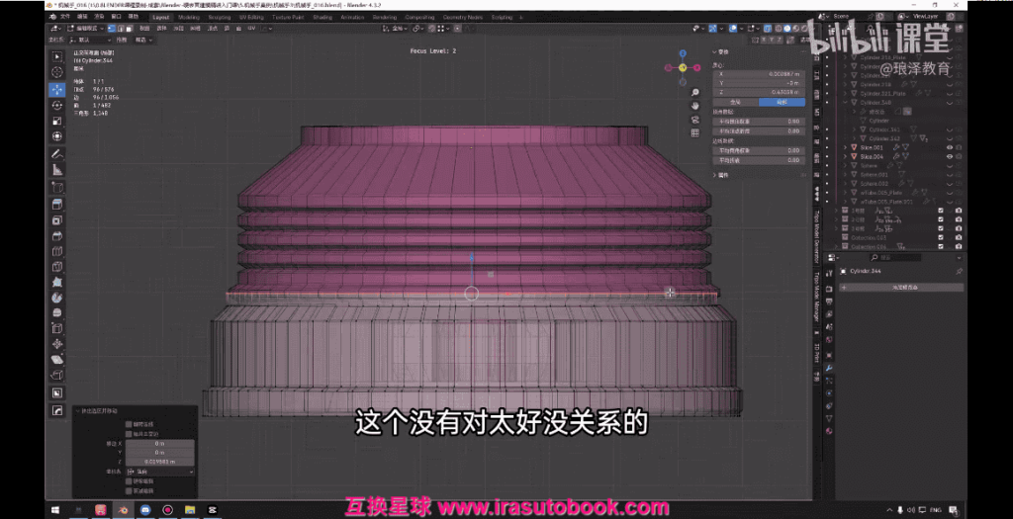Click the highlighted blue Local button
The image size is (1013, 519).
(x=782, y=102)
